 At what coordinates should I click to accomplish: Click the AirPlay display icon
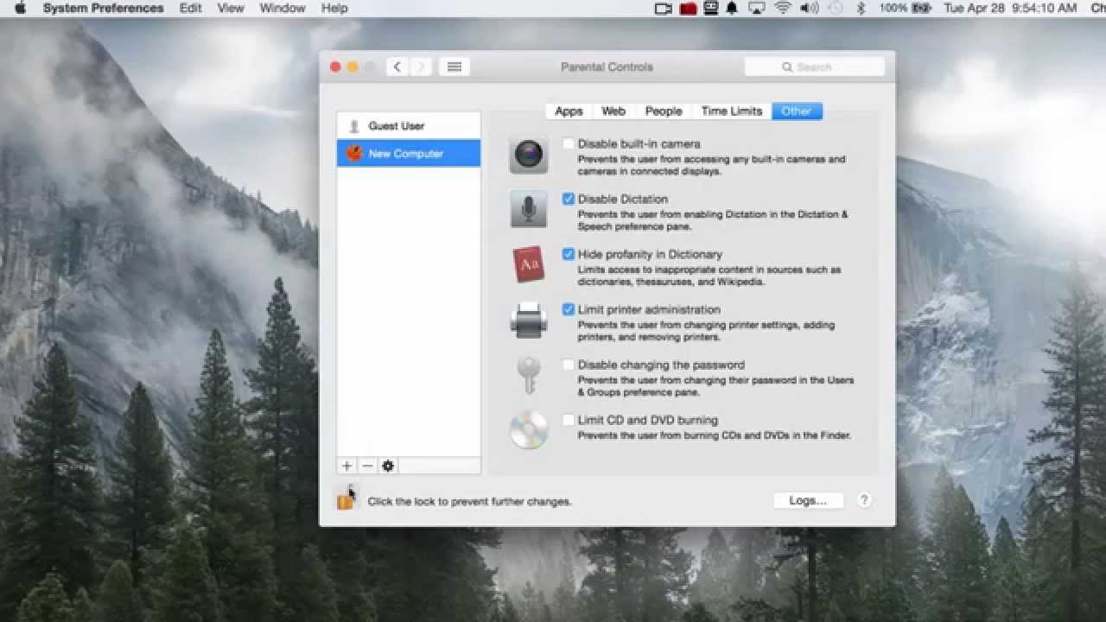[x=757, y=9]
